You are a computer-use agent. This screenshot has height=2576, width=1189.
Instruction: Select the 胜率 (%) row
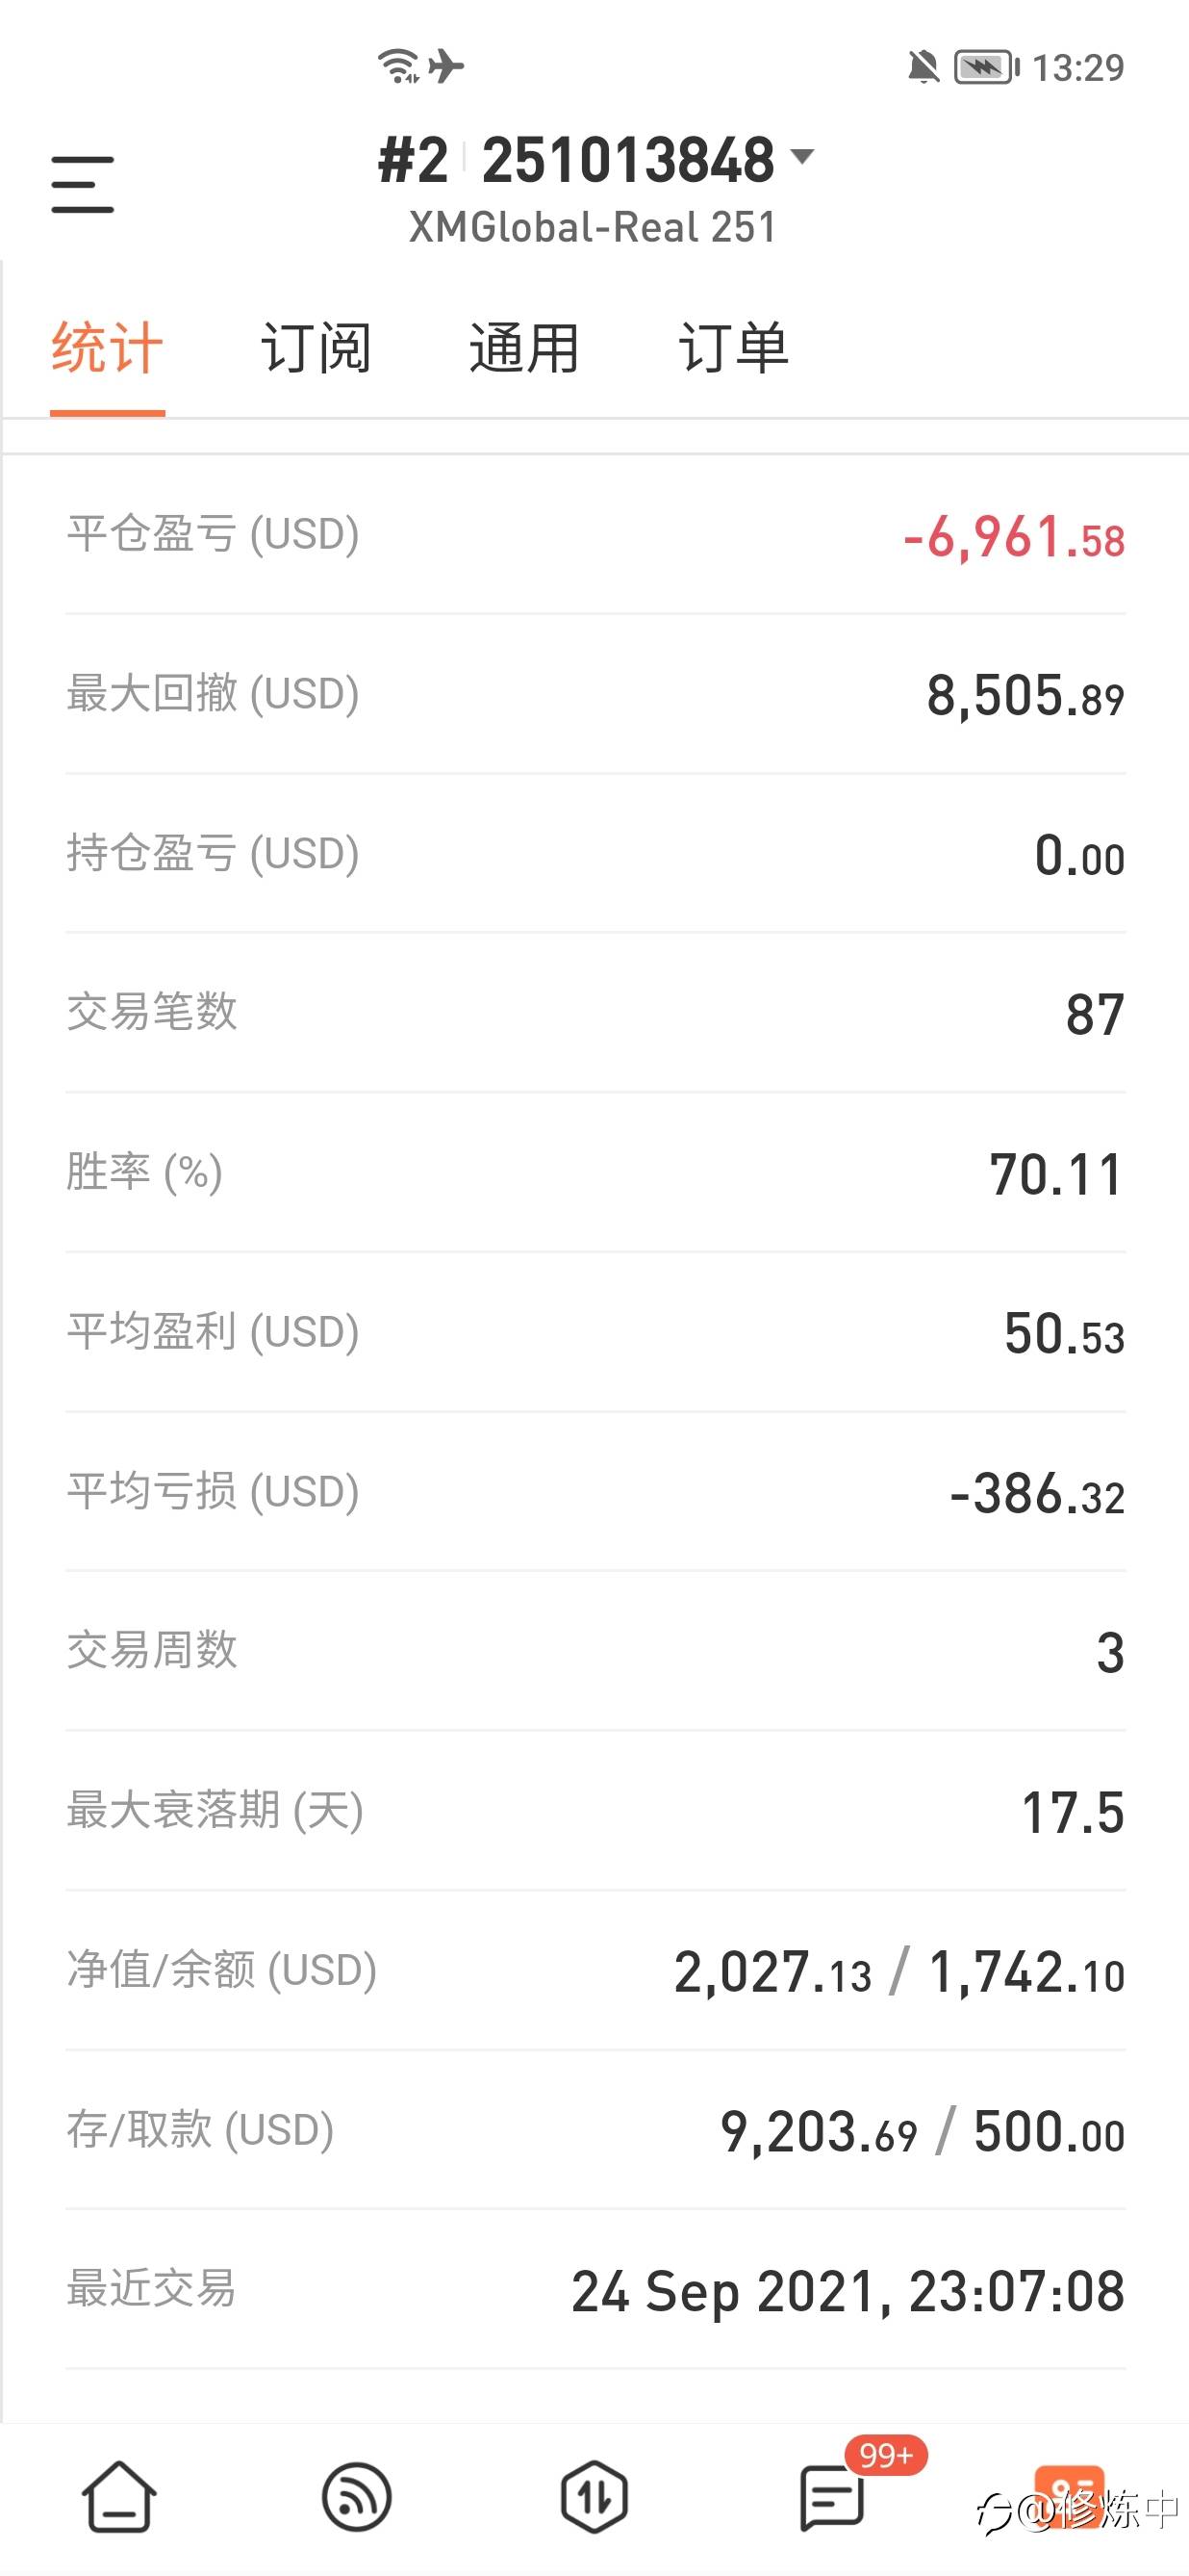click(x=595, y=1173)
